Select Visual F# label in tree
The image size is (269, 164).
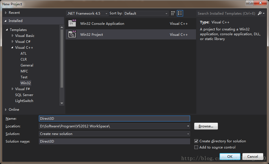[x=23, y=89]
